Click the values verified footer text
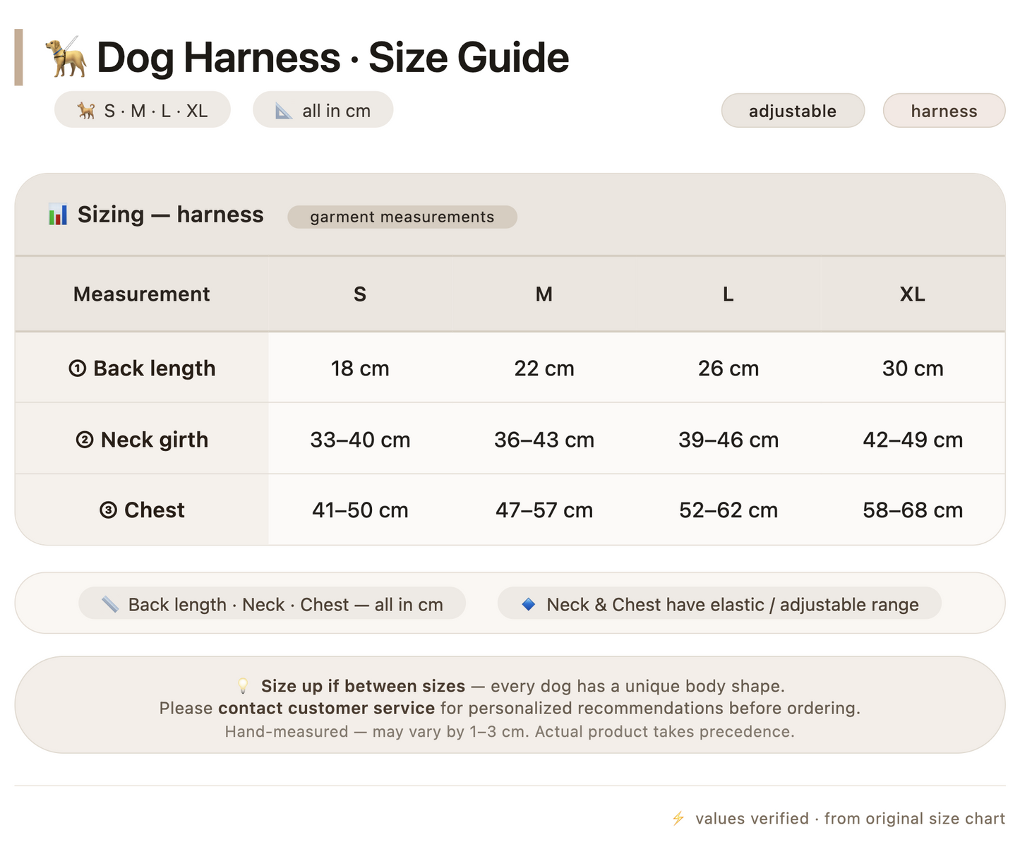 coord(850,818)
